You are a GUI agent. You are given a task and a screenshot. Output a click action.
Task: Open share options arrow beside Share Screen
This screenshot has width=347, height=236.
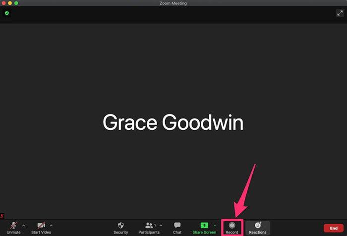[x=215, y=225]
